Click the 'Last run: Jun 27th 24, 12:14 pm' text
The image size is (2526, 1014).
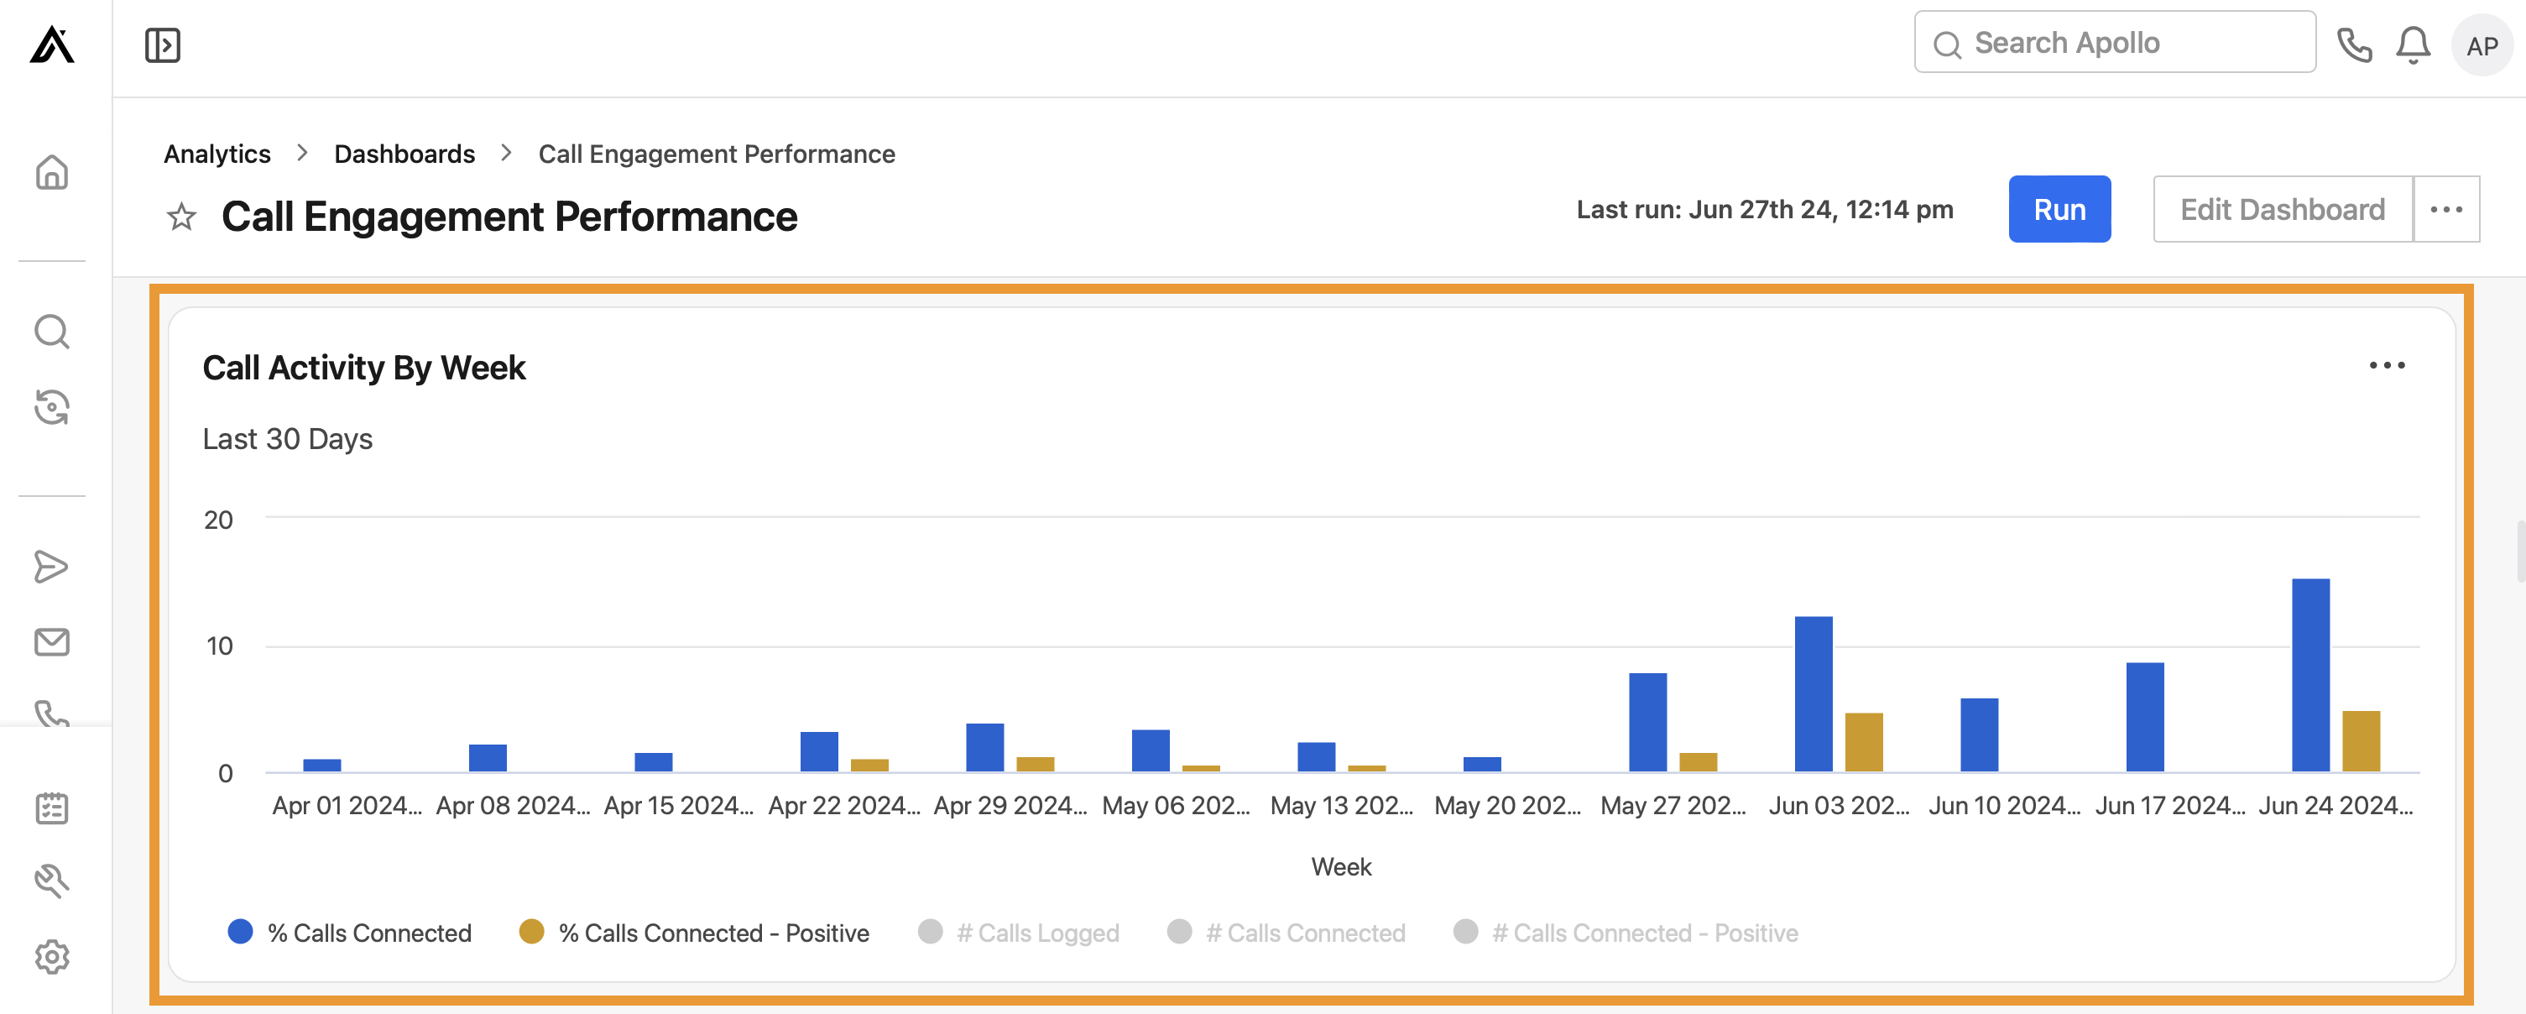[x=1764, y=209]
